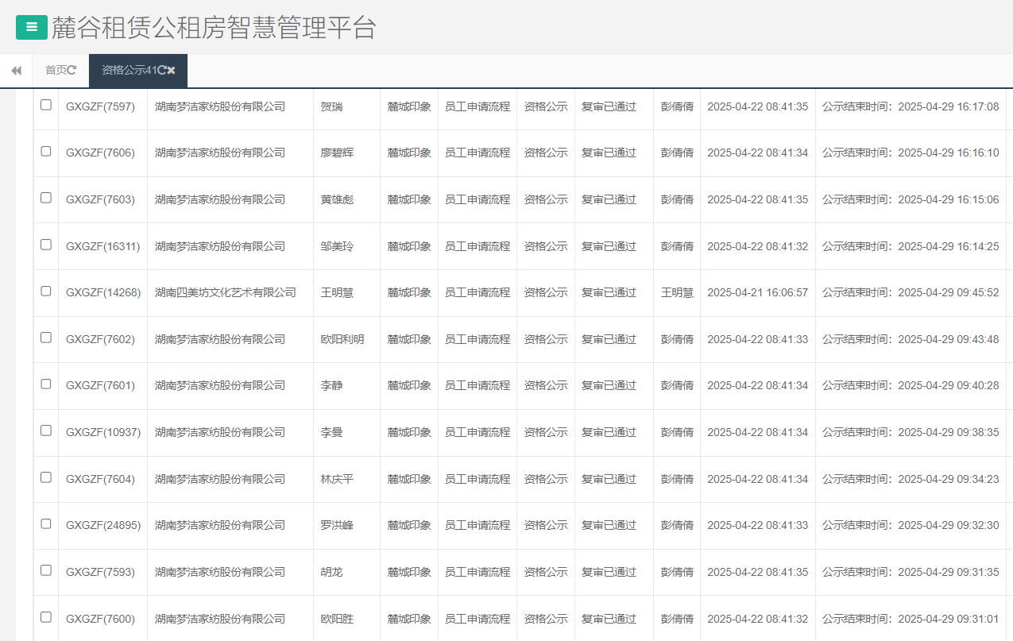Image resolution: width=1013 pixels, height=641 pixels.
Task: Check the box next to 罗洪峰's entry
Action: [x=45, y=525]
